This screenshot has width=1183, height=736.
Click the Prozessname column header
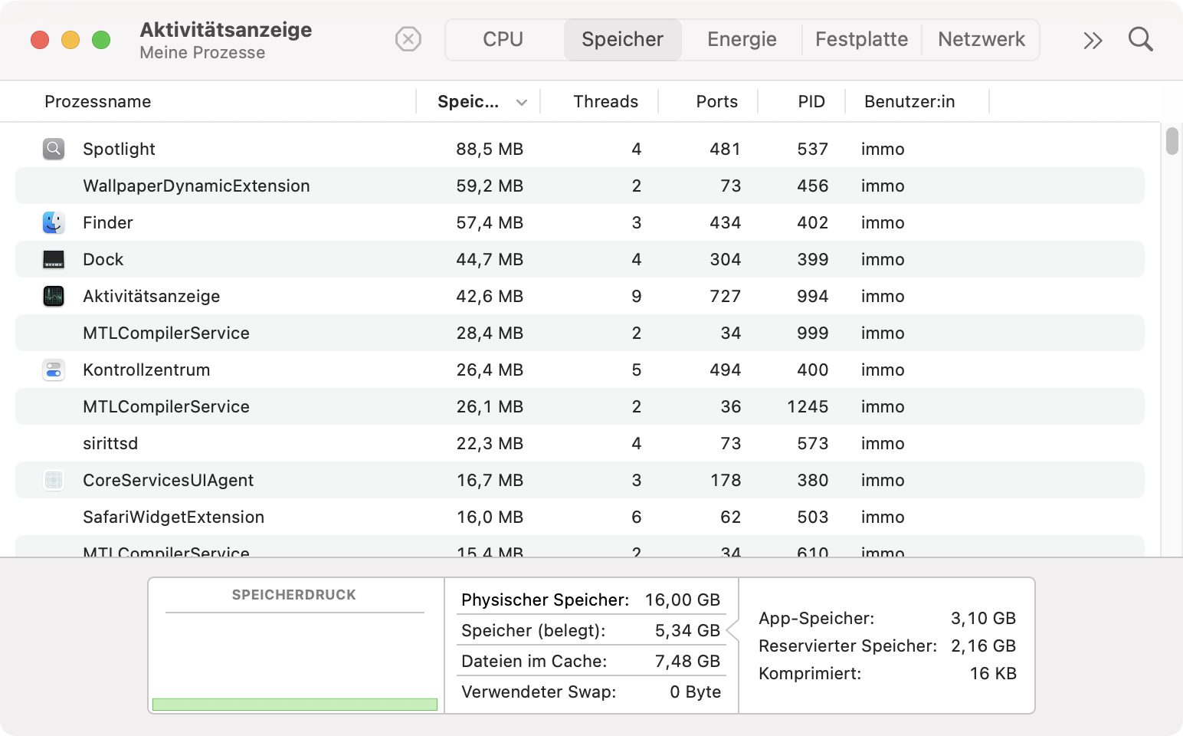(98, 102)
